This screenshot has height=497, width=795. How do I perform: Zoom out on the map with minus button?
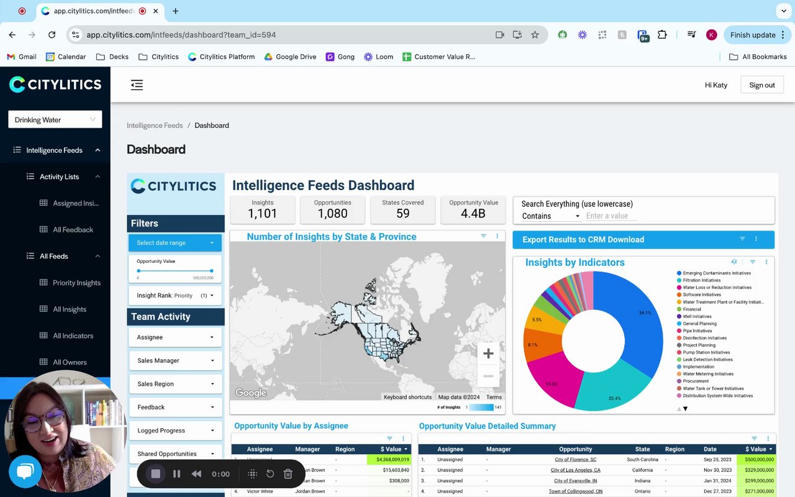point(488,376)
